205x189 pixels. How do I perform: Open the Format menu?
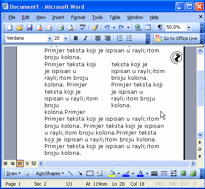coord(78,17)
